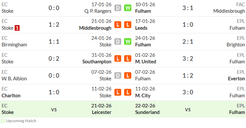Click the 3 : 2 score for M. United match
Image resolution: width=246 pixels, height=128 pixels.
point(188,58)
